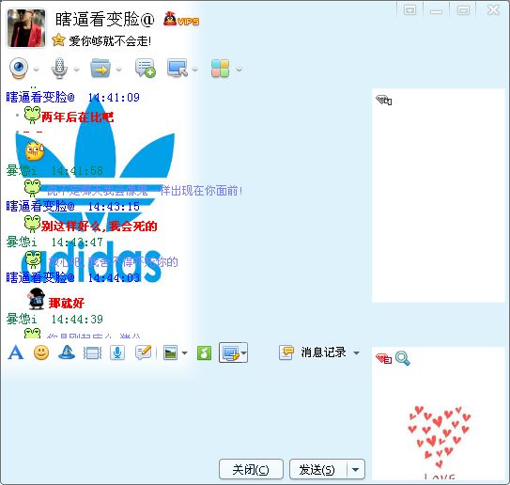Open the smiley emoticon picker
This screenshot has height=485, width=510.
pos(41,352)
